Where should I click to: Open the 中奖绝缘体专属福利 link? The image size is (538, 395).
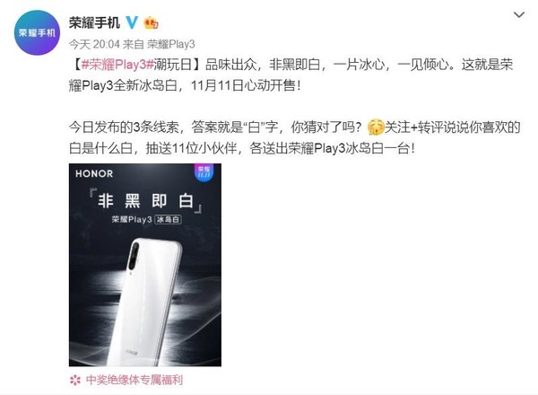(x=134, y=380)
